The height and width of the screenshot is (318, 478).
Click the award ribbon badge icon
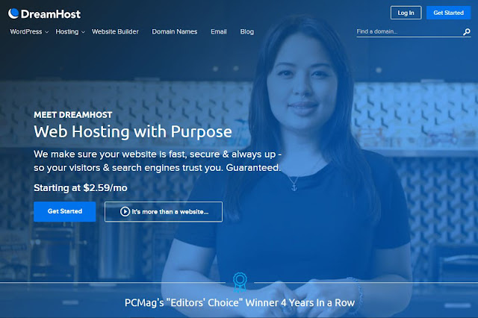(x=240, y=282)
